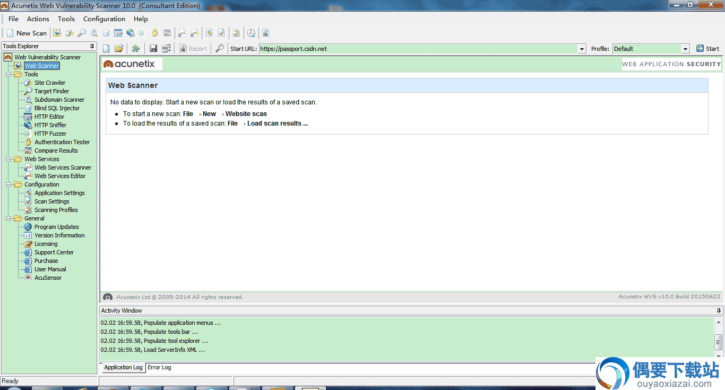Open Authentication Tester padlock icon in top toolbar
The width and height of the screenshot is (725, 390).
(155, 33)
